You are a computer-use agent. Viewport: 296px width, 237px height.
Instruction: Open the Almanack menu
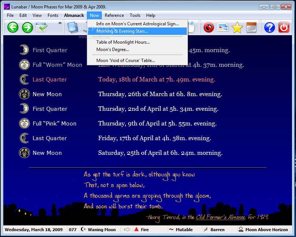(74, 15)
